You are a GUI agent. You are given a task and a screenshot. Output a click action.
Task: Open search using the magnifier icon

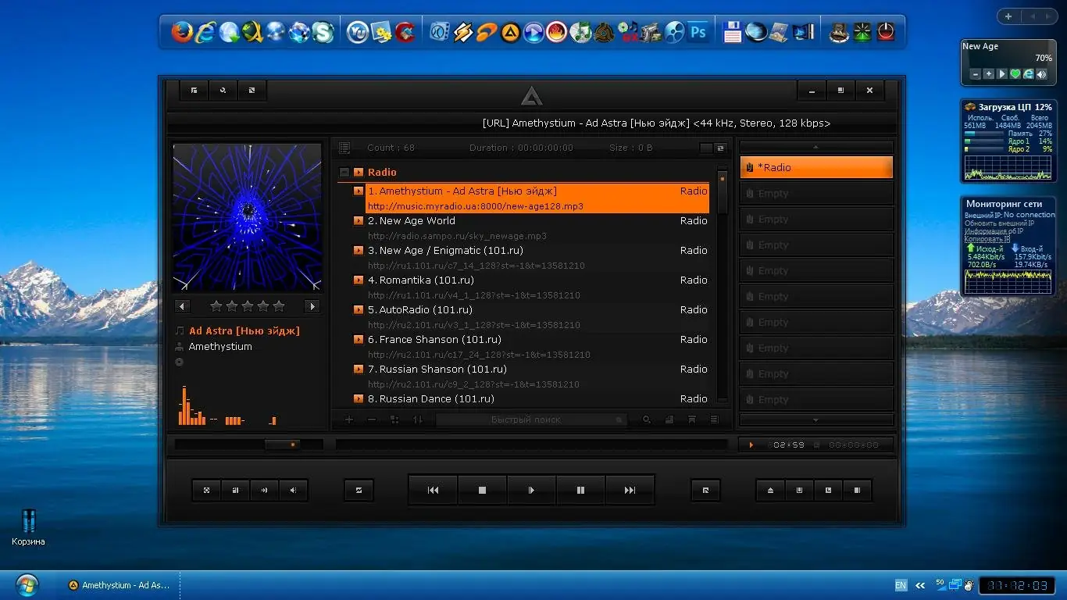click(x=646, y=420)
